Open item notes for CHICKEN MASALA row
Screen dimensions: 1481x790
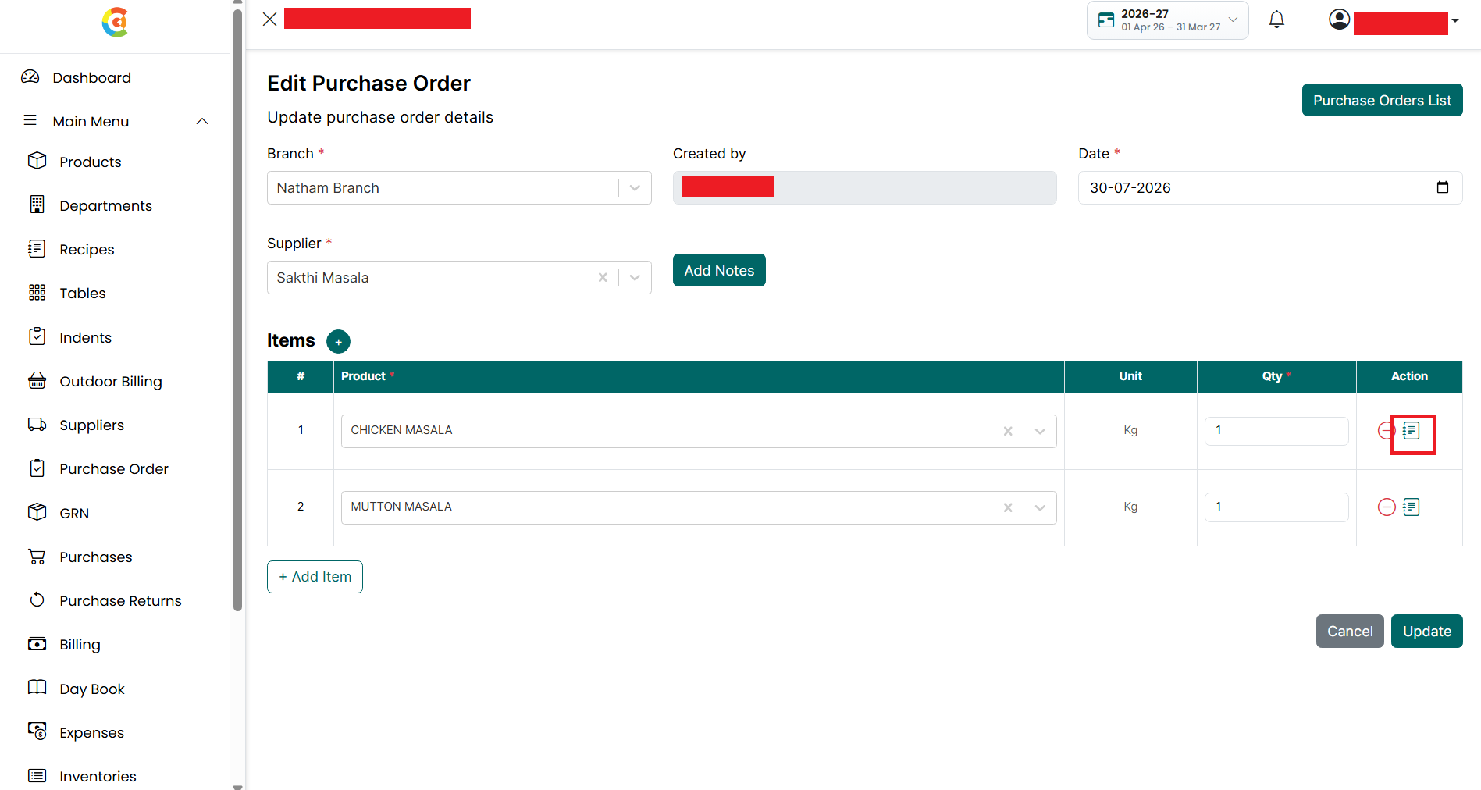coord(1411,430)
